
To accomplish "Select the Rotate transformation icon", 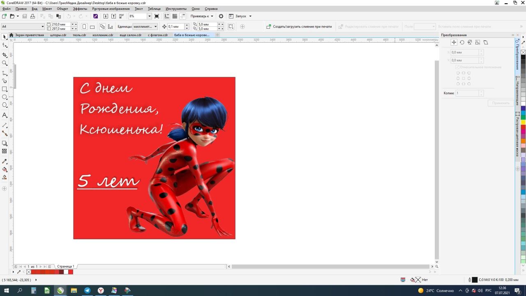I will 462,42.
